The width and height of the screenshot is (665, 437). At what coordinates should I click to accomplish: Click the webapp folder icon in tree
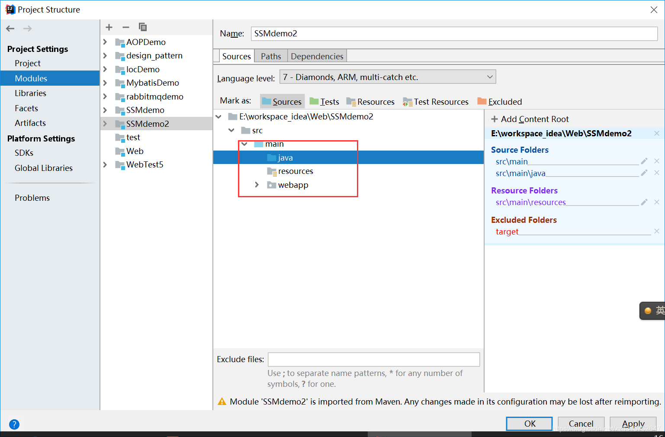pyautogui.click(x=272, y=185)
